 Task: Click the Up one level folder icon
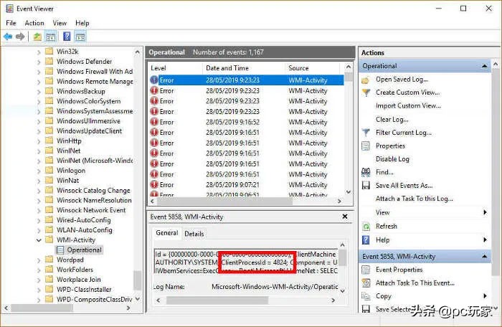(37, 37)
